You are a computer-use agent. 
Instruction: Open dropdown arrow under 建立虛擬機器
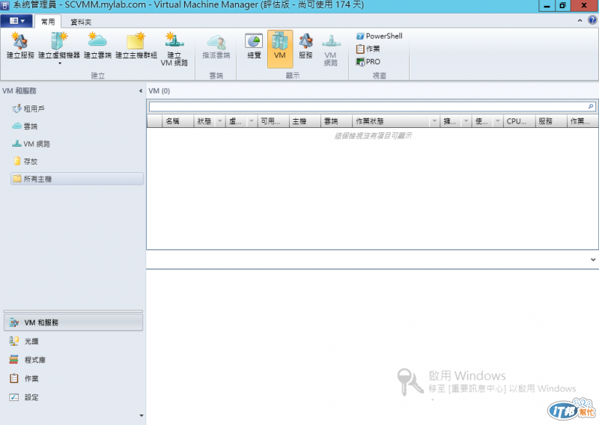pyautogui.click(x=60, y=64)
